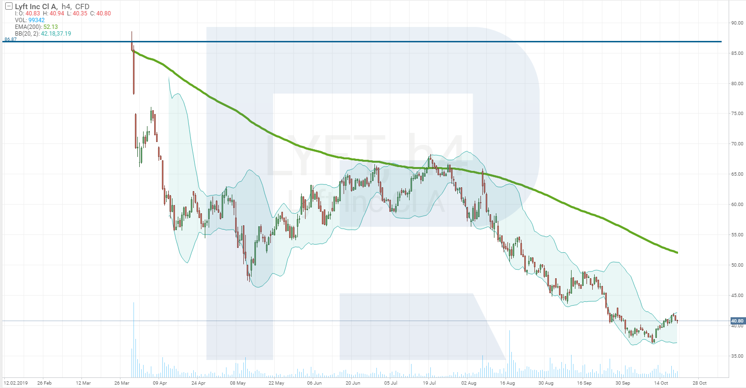Click the 08 May date label

click(238, 384)
